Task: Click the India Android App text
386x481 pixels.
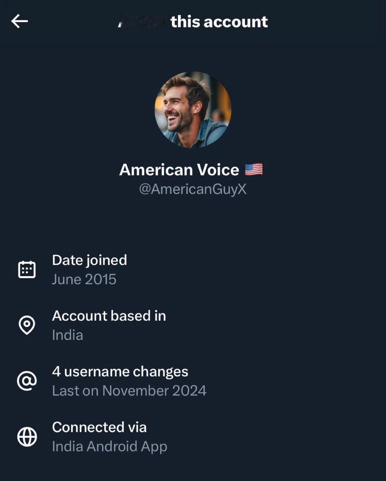Action: tap(109, 447)
